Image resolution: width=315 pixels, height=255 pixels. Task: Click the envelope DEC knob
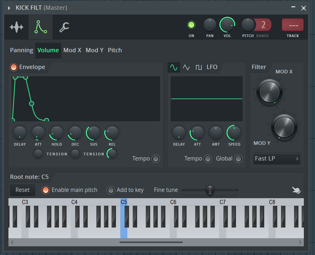click(75, 133)
